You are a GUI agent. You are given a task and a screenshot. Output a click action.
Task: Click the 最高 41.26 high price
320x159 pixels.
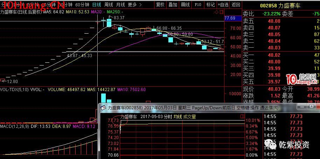tap(313, 96)
